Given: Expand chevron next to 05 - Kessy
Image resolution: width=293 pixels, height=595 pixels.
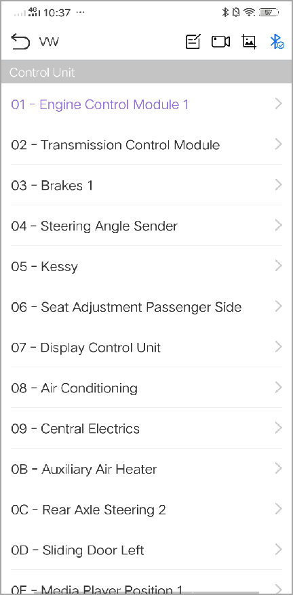Looking at the screenshot, I should pos(279,266).
